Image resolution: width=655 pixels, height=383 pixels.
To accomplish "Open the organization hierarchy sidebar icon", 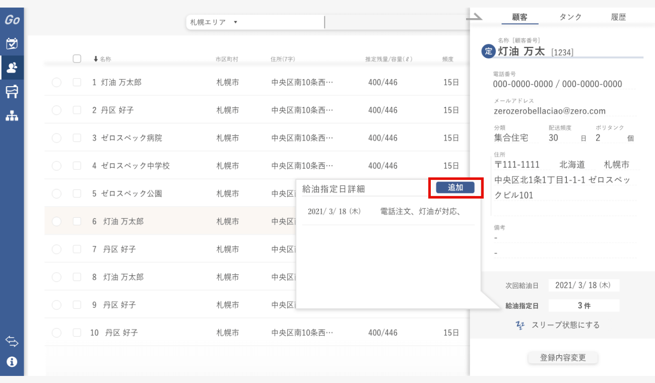I will [x=12, y=116].
